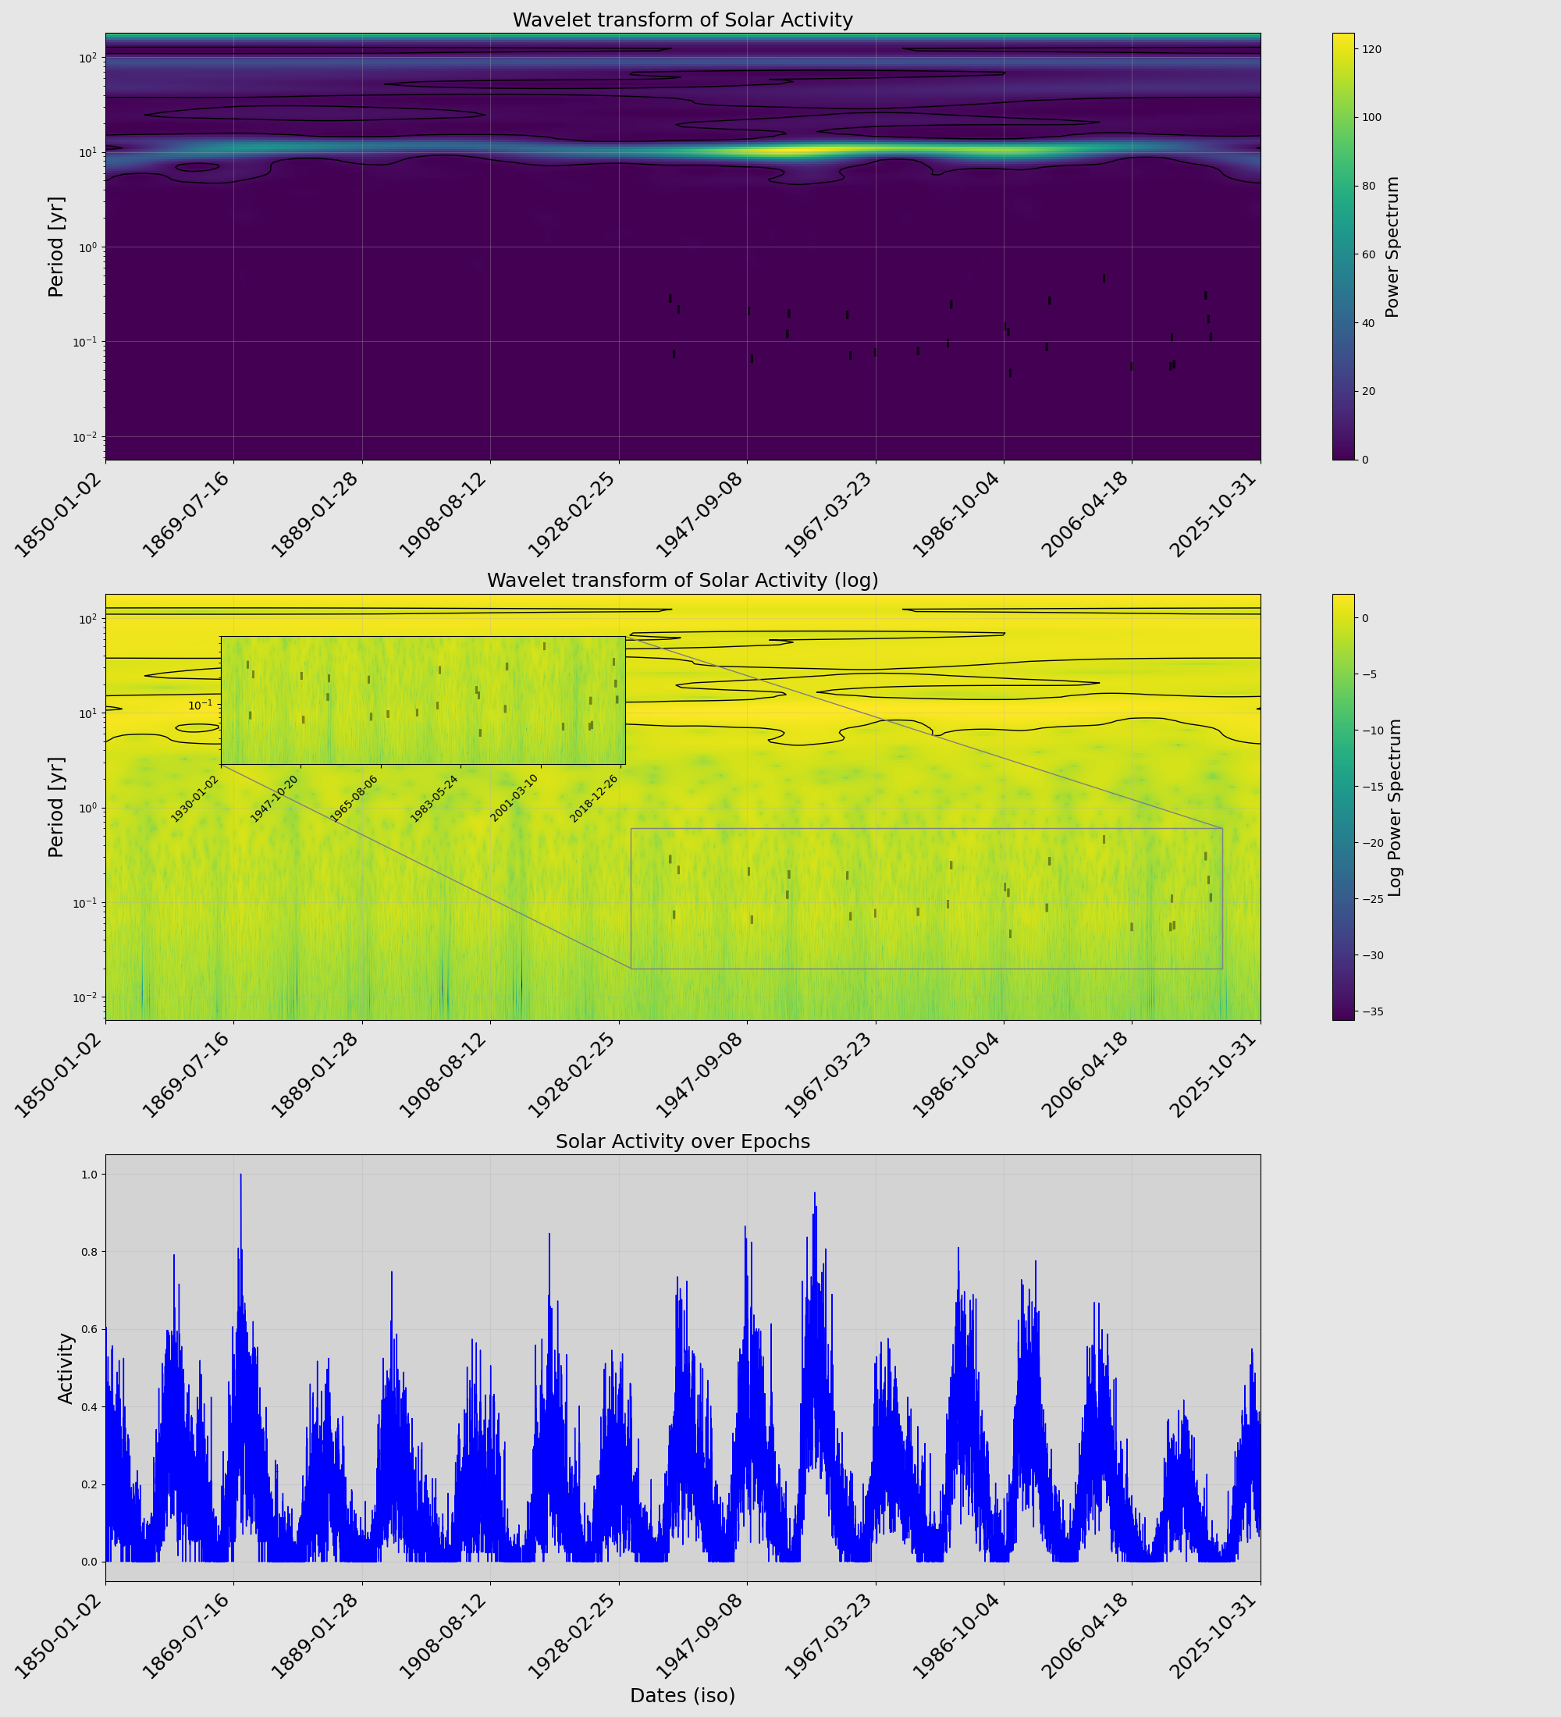Click the 'Activity' y-axis label
1561x1717 pixels.
point(66,1368)
